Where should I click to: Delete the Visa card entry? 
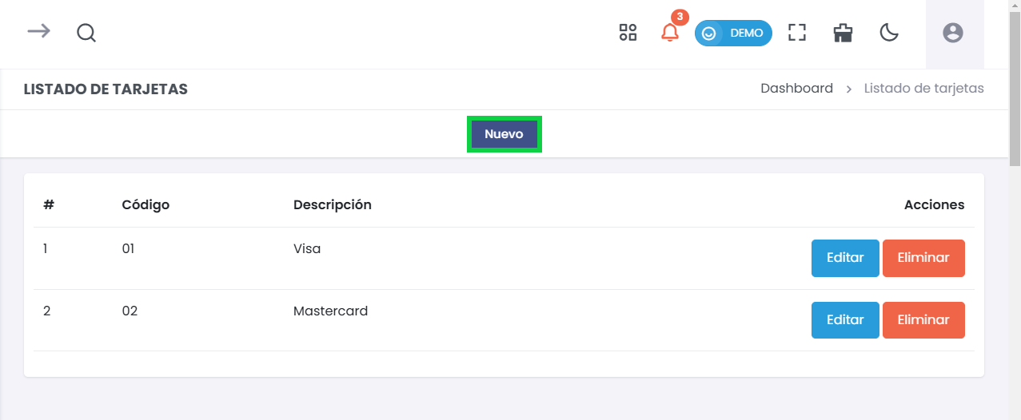pos(923,258)
